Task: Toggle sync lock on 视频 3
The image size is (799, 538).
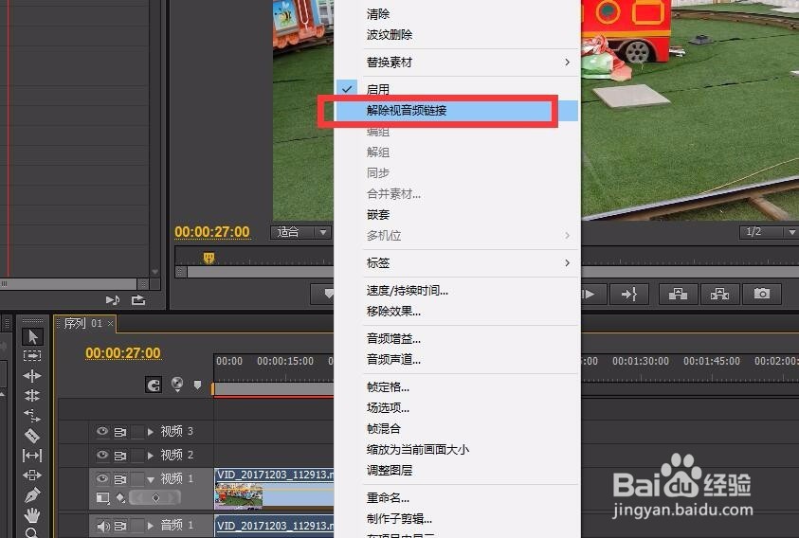Action: coord(120,432)
